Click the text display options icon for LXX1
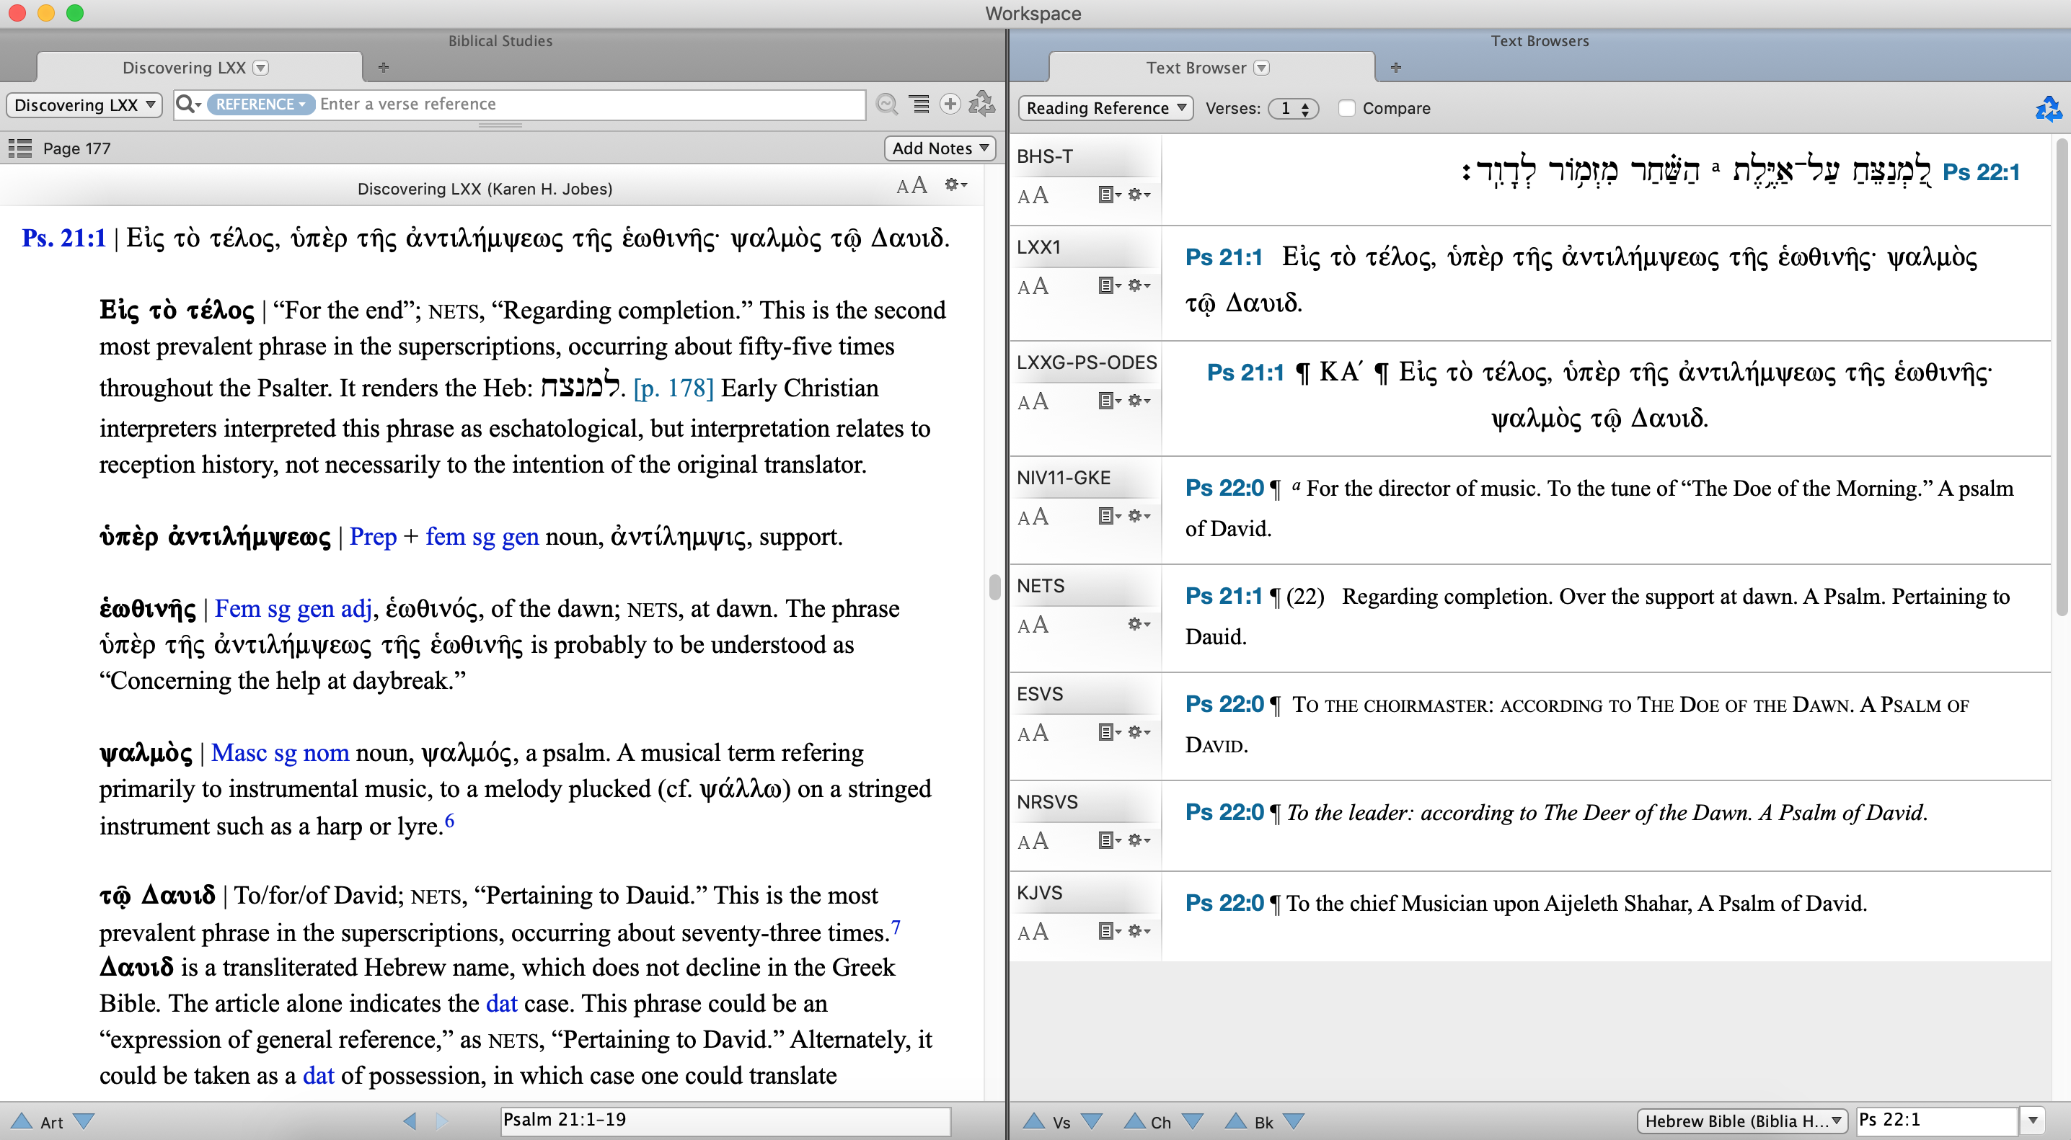 click(x=1108, y=285)
